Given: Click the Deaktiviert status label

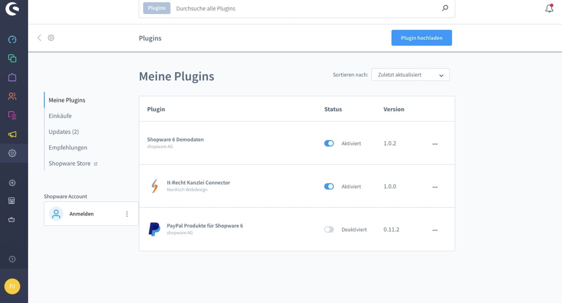Looking at the screenshot, I should tap(354, 229).
